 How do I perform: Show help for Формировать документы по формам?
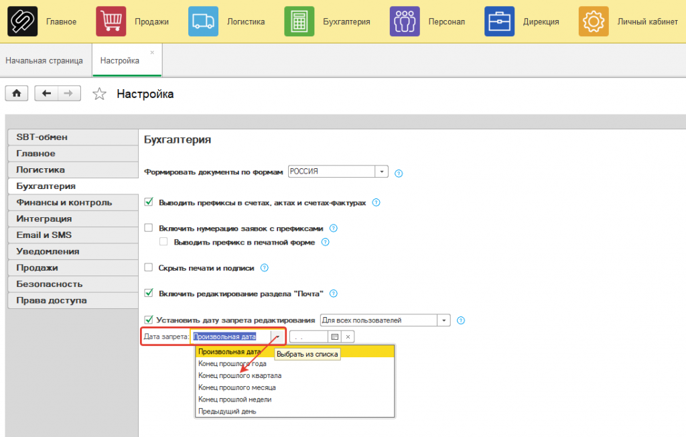click(x=399, y=174)
